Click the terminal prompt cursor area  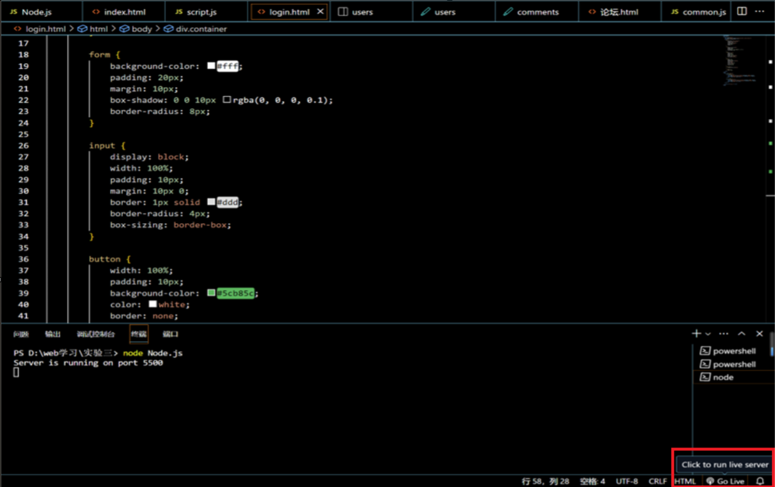(x=16, y=372)
